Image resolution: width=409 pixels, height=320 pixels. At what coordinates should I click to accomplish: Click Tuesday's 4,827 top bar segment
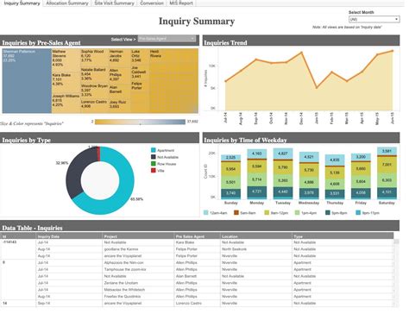283,154
